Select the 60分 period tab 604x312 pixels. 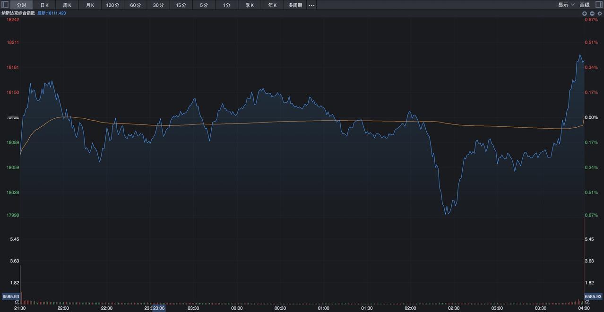pos(136,5)
